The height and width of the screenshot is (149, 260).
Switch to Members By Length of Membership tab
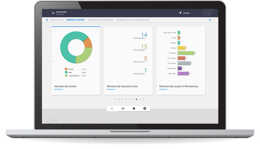[x=133, y=20]
